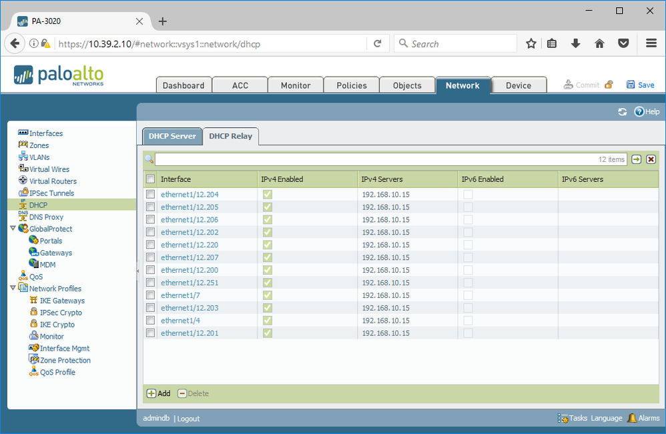
Task: Open the Policies tab
Action: (x=351, y=85)
